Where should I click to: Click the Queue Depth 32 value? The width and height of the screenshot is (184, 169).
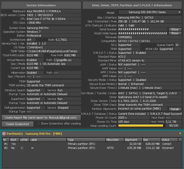(177, 45)
